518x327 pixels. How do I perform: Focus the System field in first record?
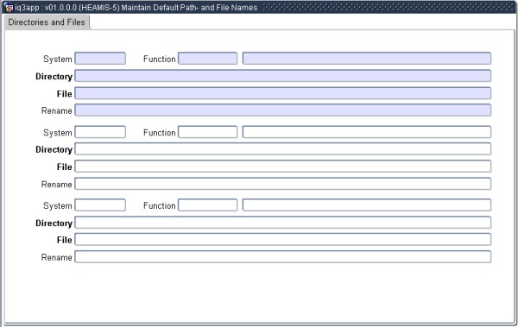click(x=100, y=59)
